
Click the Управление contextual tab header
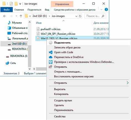pyautogui.click(x=62, y=4)
